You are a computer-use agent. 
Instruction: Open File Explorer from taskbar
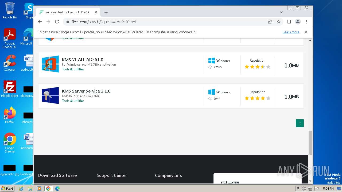30,189
